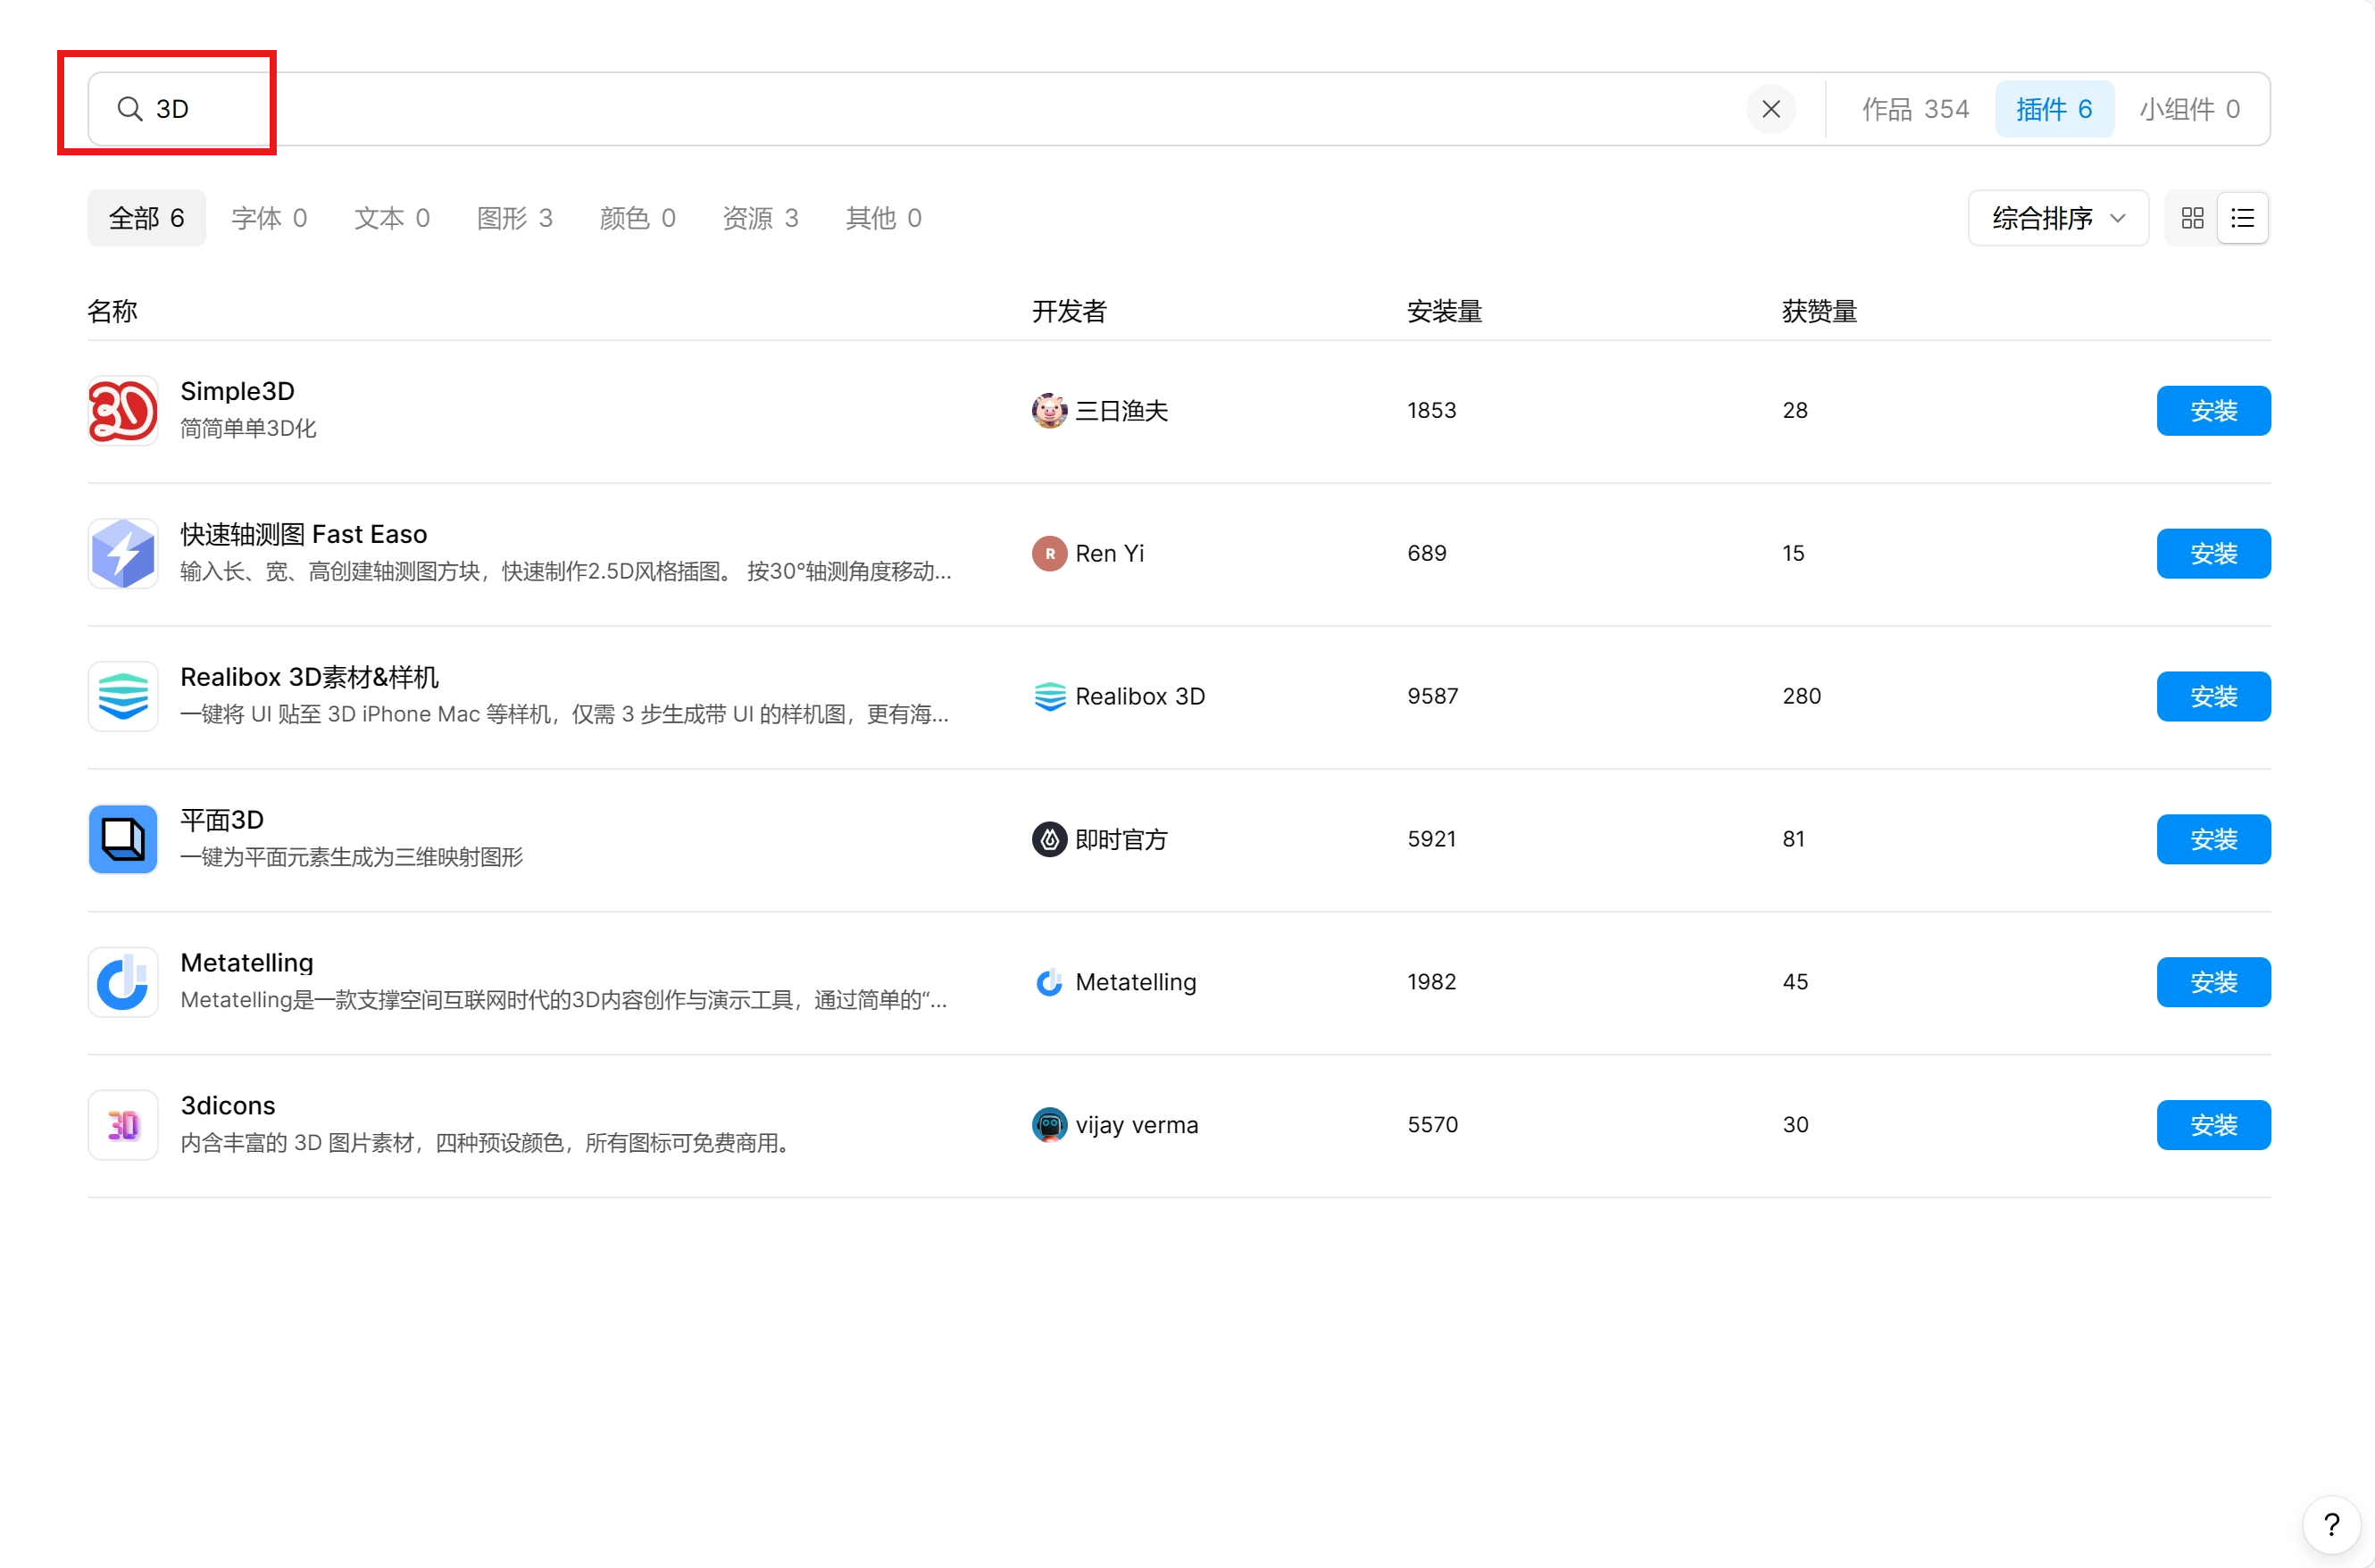Filter by 图形 3 category
The image size is (2375, 1568).
[x=514, y=218]
